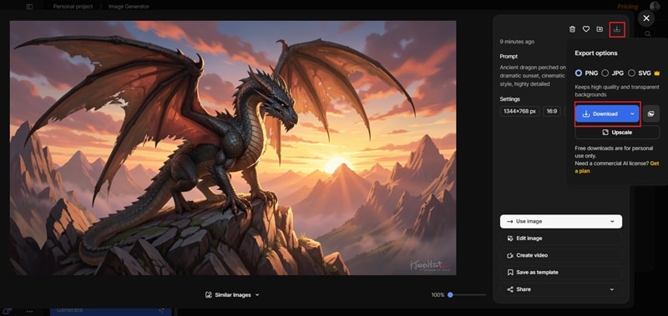The image size is (668, 316).
Task: Click the crown premium icon next to SVG
Action: pos(656,73)
